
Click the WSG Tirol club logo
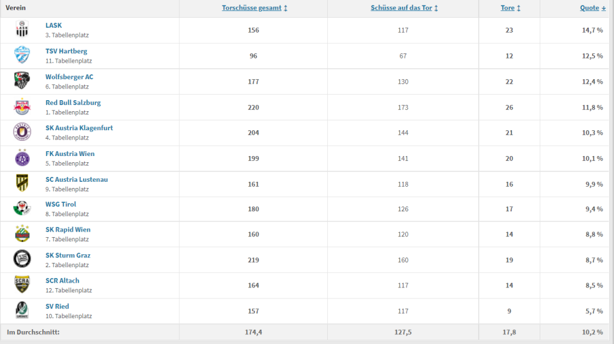click(22, 209)
